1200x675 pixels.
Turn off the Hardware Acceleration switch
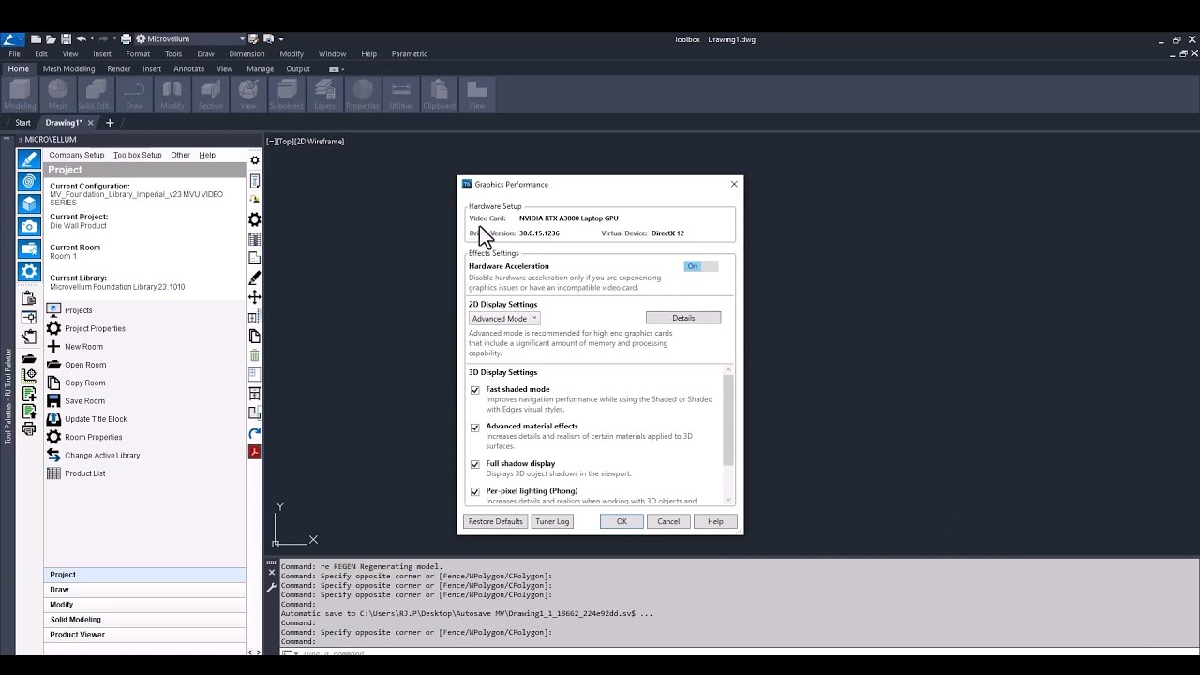tap(701, 266)
